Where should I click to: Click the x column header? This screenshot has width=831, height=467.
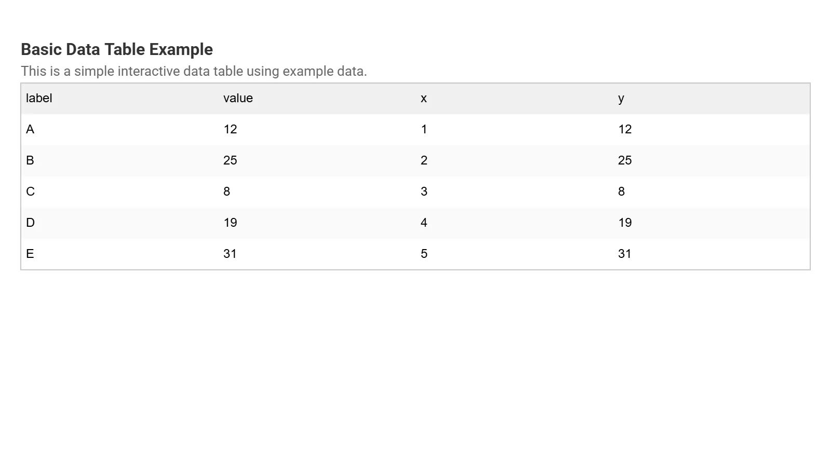tap(424, 99)
